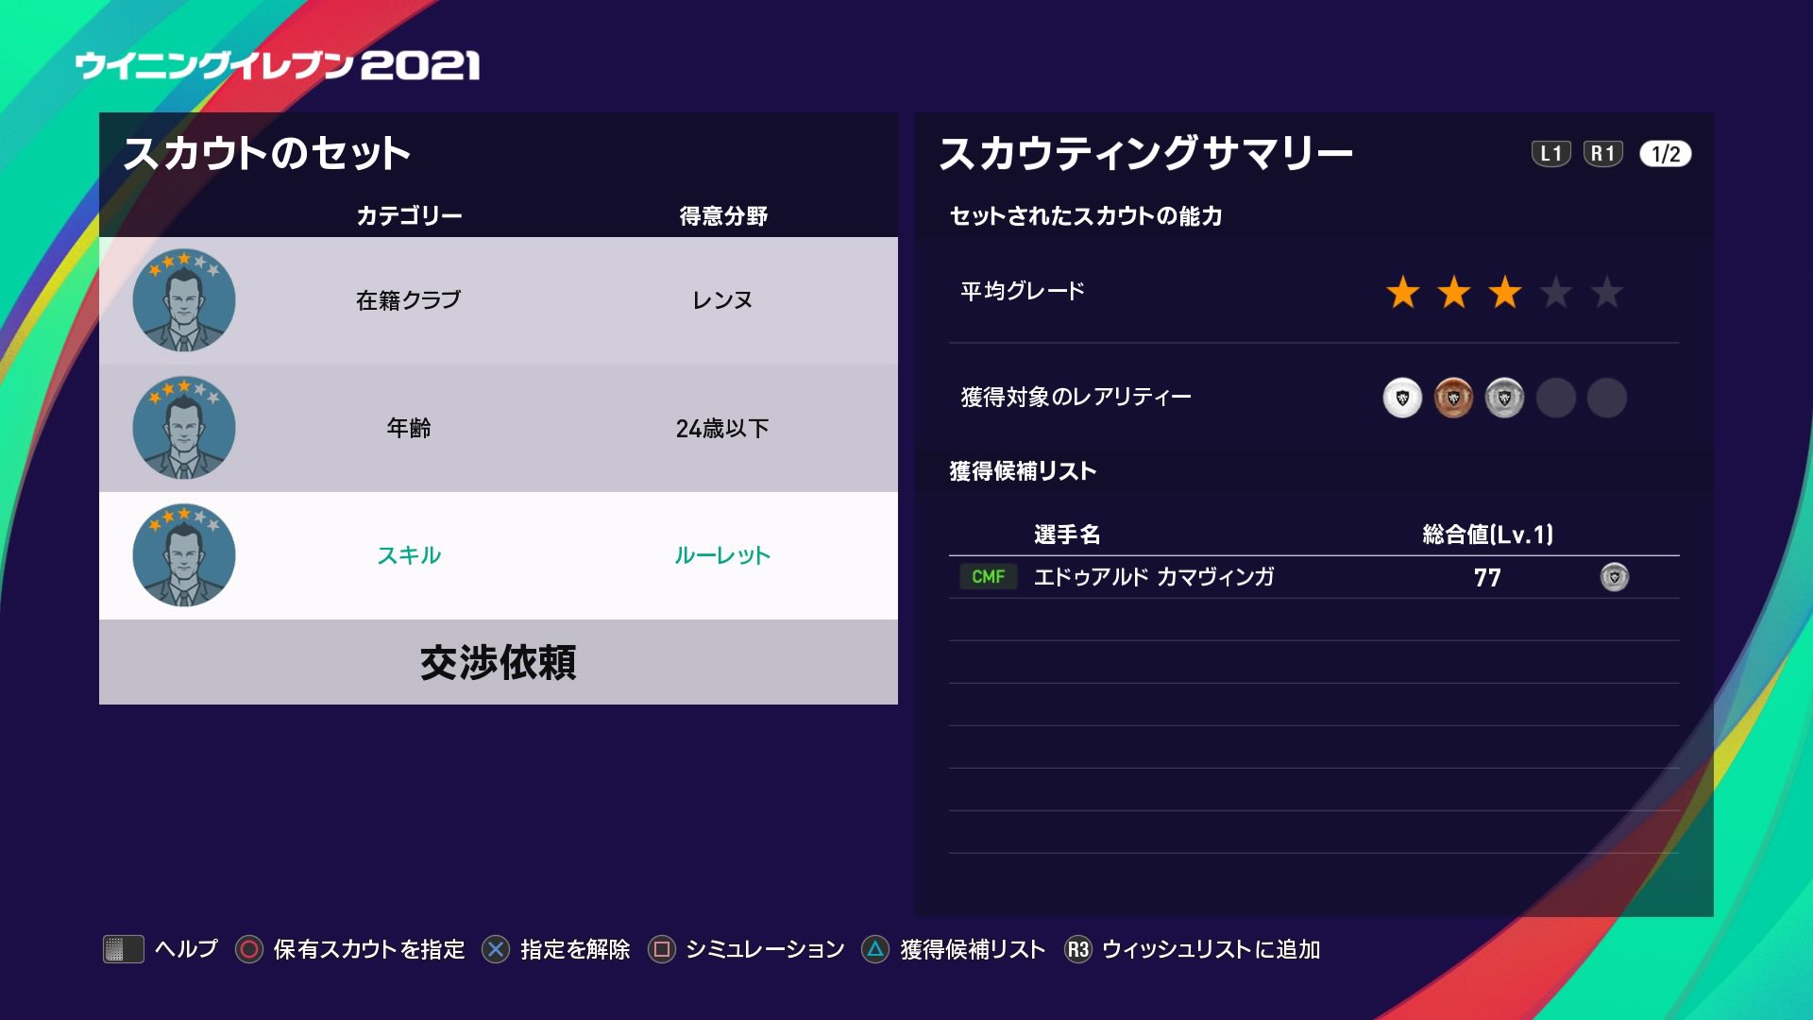This screenshot has width=1813, height=1020.
Task: Open the ルーレット specialty selector
Action: coord(722,555)
